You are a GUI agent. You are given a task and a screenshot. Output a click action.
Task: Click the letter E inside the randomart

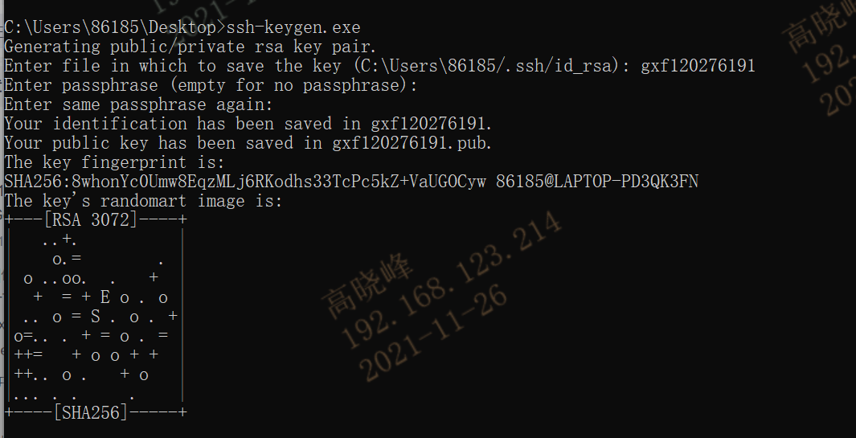(x=104, y=297)
